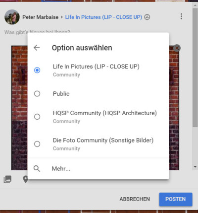
Task: Select the HQSP Community radio button
Action: tap(37, 117)
